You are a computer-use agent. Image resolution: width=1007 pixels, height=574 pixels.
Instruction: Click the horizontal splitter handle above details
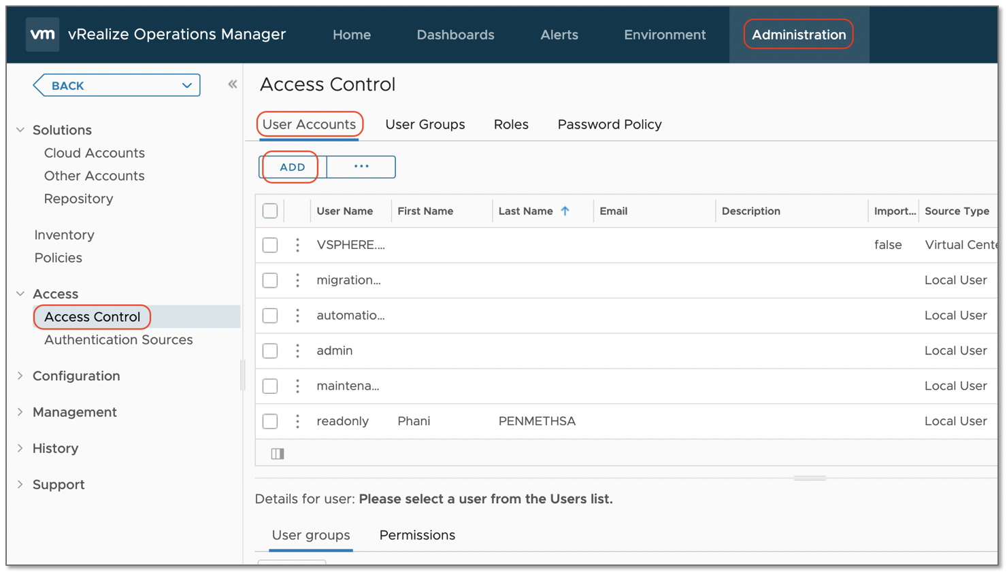(x=809, y=478)
